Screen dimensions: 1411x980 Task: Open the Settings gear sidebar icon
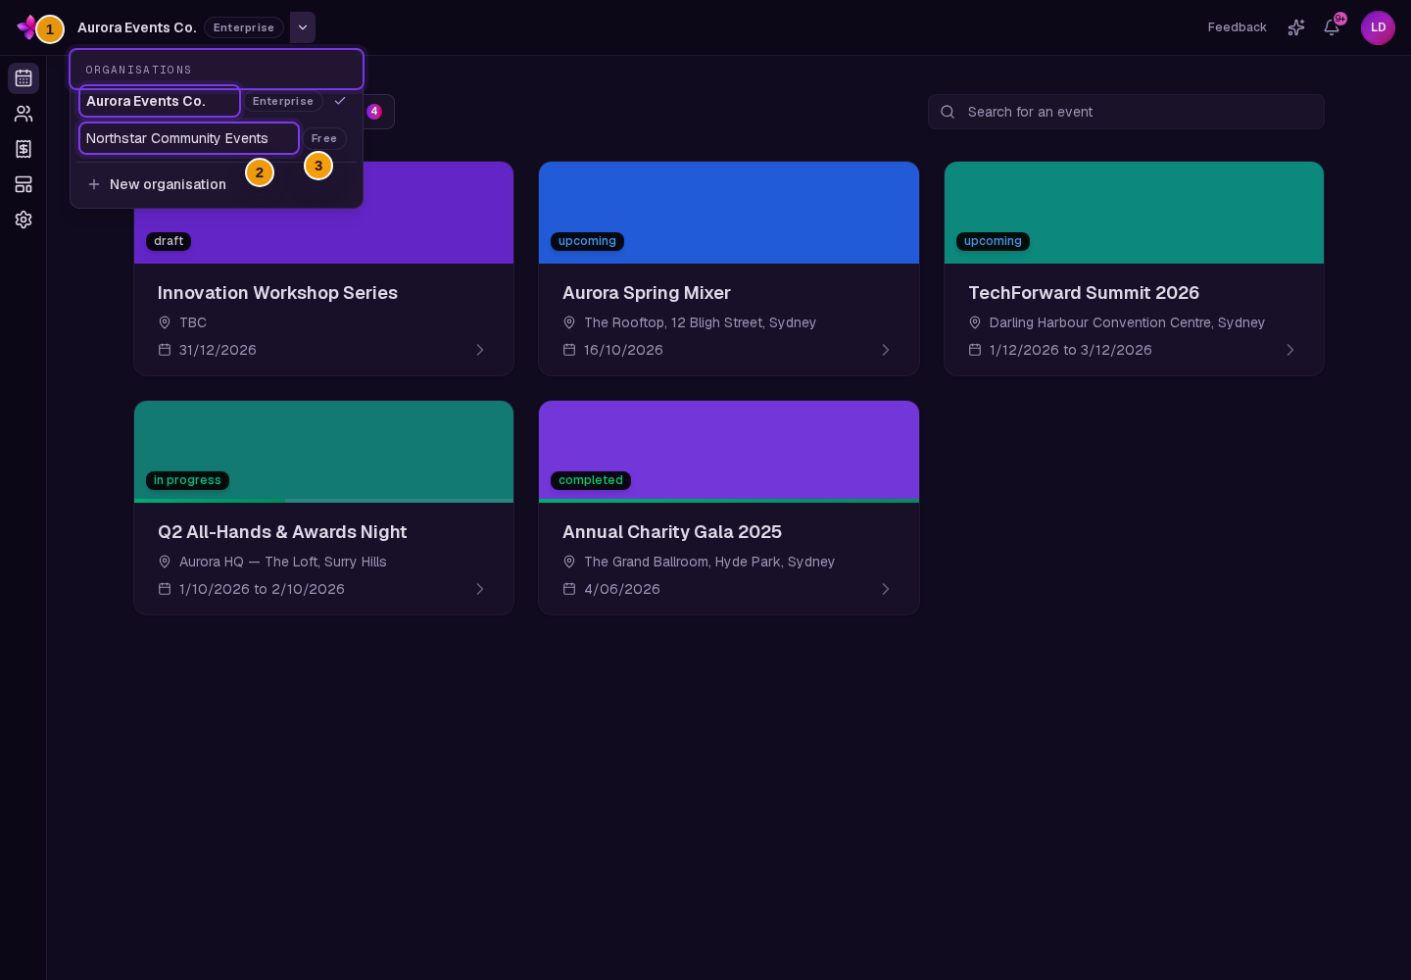point(24,220)
